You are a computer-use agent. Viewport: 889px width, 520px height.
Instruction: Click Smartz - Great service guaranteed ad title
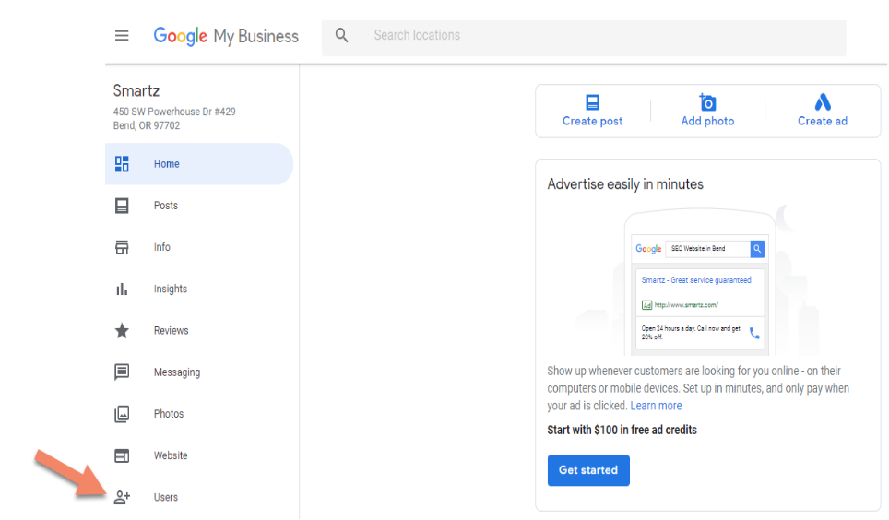pyautogui.click(x=696, y=280)
